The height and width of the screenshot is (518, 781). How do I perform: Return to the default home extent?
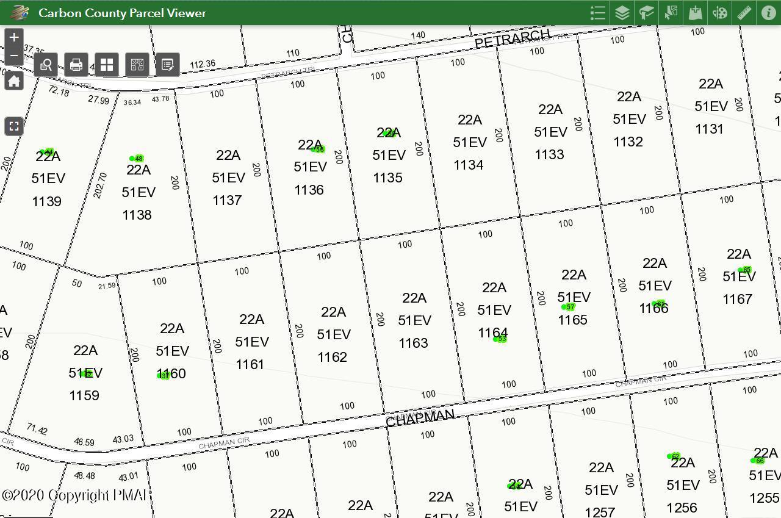pyautogui.click(x=14, y=81)
